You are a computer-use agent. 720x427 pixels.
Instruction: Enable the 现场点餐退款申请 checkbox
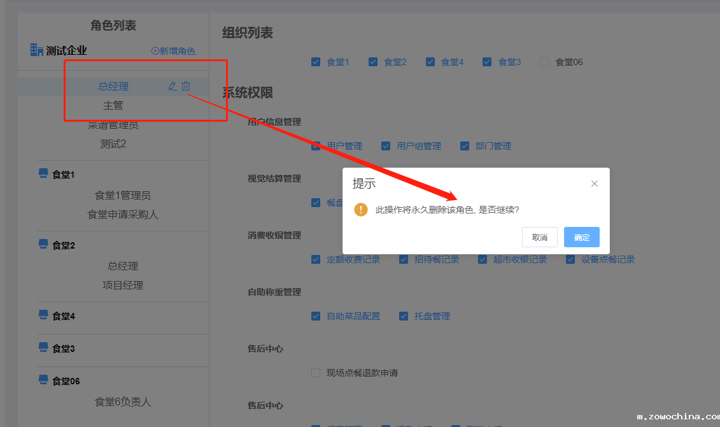click(x=316, y=373)
